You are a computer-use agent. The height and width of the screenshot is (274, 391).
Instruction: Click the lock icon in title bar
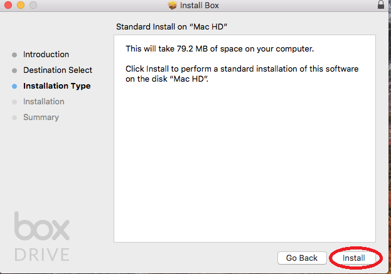pyautogui.click(x=381, y=4)
